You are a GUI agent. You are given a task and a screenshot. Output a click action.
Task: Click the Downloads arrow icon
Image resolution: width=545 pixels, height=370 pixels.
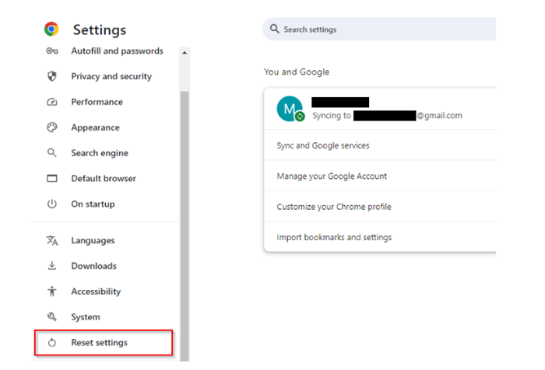pos(52,266)
